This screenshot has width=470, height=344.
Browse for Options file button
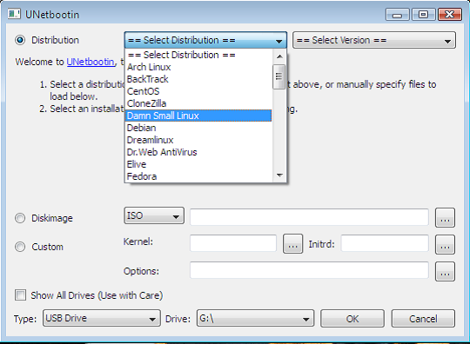(445, 271)
